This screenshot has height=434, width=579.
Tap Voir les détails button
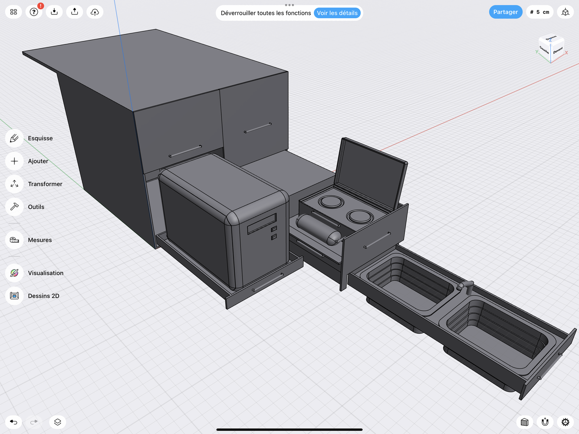[x=337, y=13]
